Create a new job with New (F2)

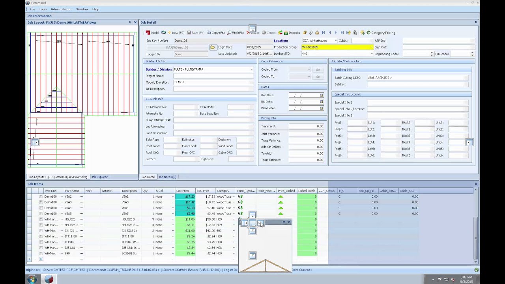pyautogui.click(x=176, y=33)
